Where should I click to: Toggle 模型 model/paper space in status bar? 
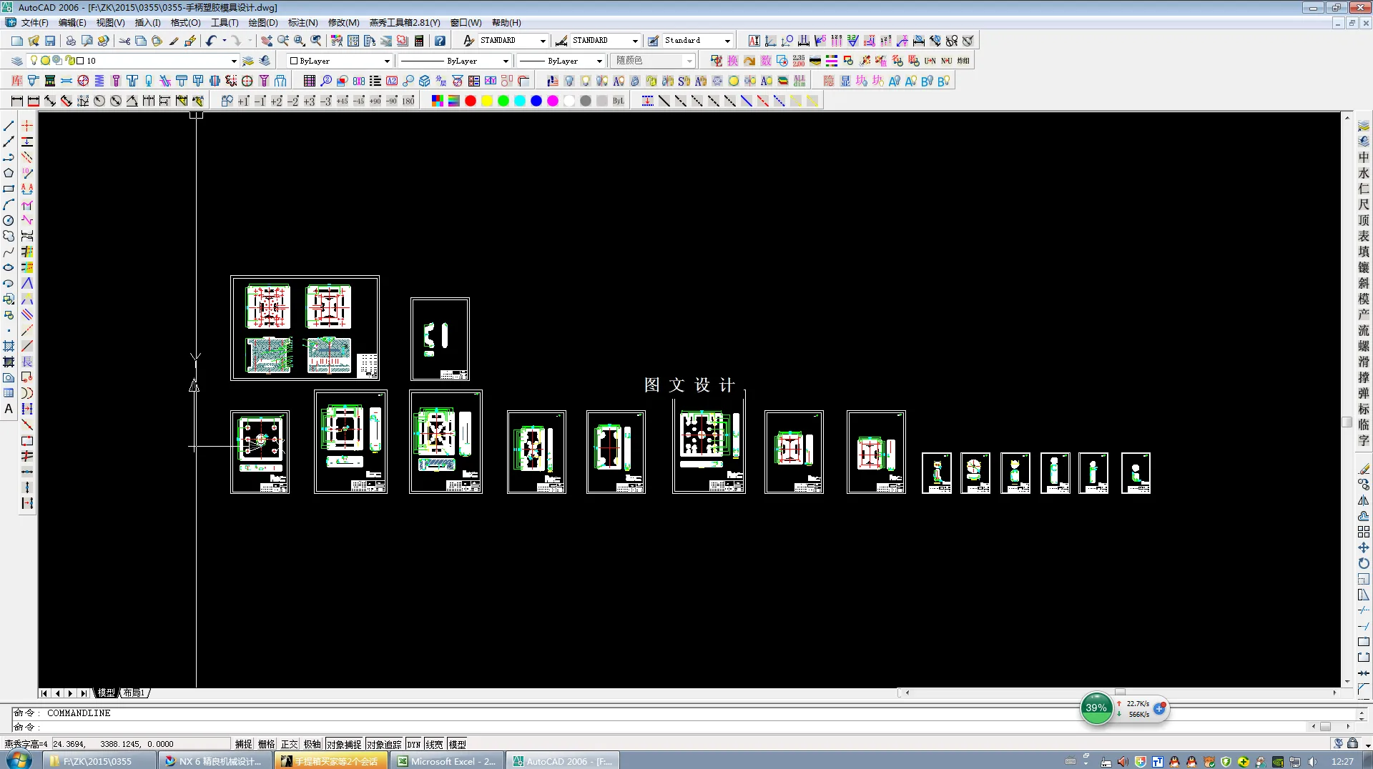(458, 744)
